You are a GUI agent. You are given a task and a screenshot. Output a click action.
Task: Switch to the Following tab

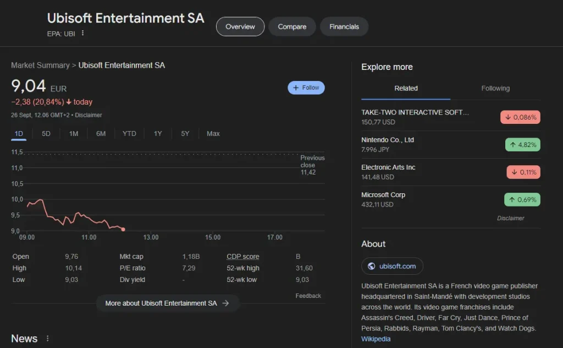pyautogui.click(x=495, y=88)
